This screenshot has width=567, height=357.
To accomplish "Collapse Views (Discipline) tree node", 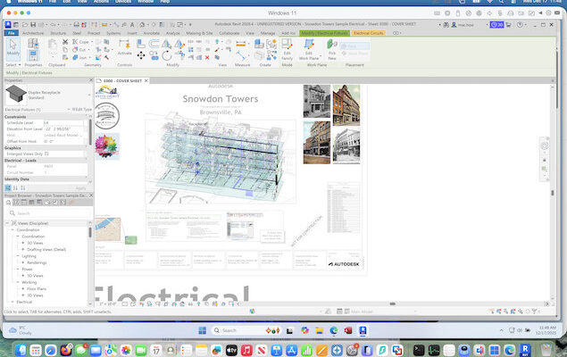I will [x=7, y=223].
